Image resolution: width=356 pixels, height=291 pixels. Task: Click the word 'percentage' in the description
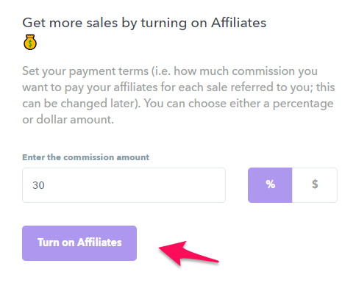[x=303, y=104]
